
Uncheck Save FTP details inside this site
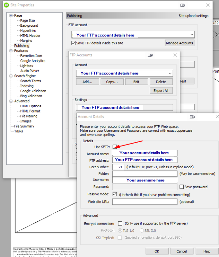(x=74, y=43)
